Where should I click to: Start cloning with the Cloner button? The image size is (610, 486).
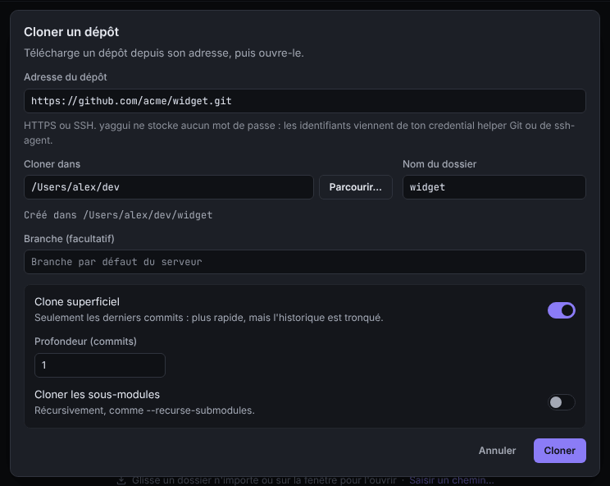coord(559,451)
